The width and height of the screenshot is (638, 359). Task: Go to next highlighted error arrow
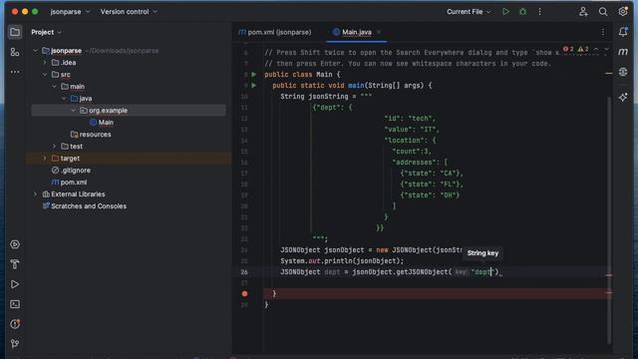tap(607, 49)
